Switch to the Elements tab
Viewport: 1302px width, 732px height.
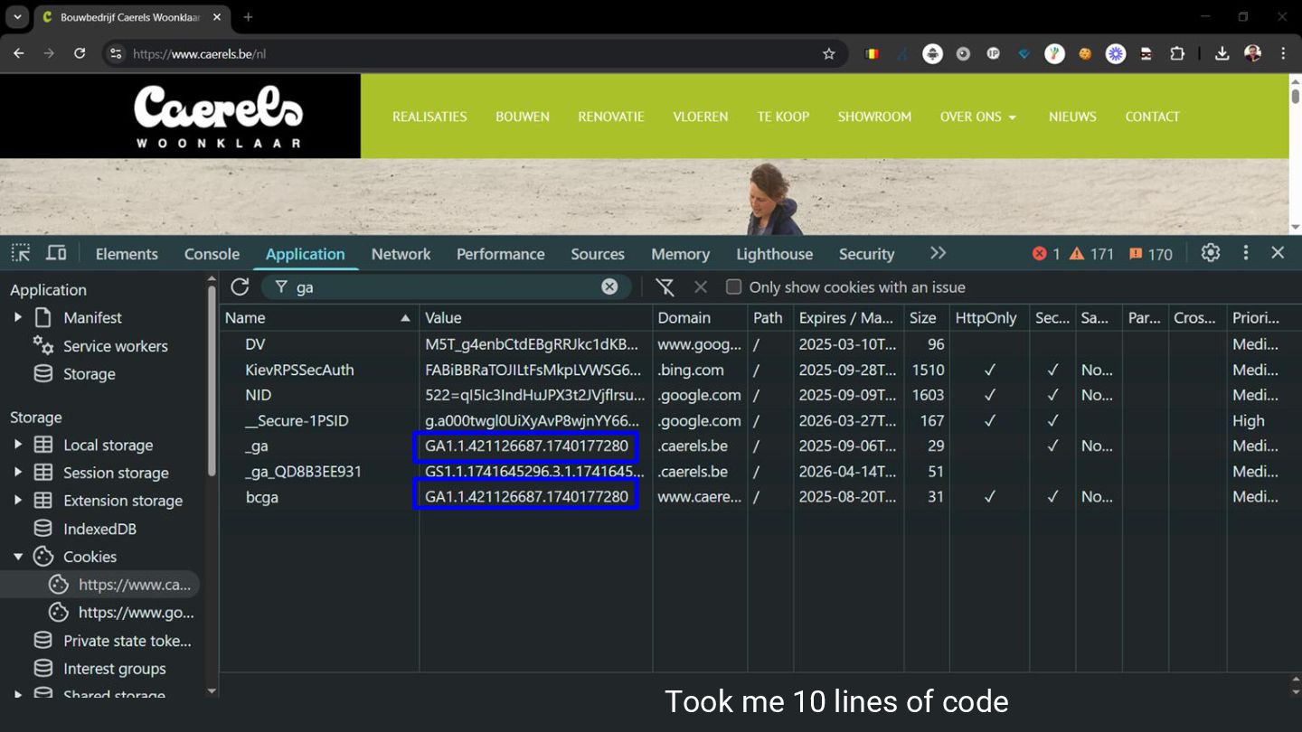[x=127, y=254]
